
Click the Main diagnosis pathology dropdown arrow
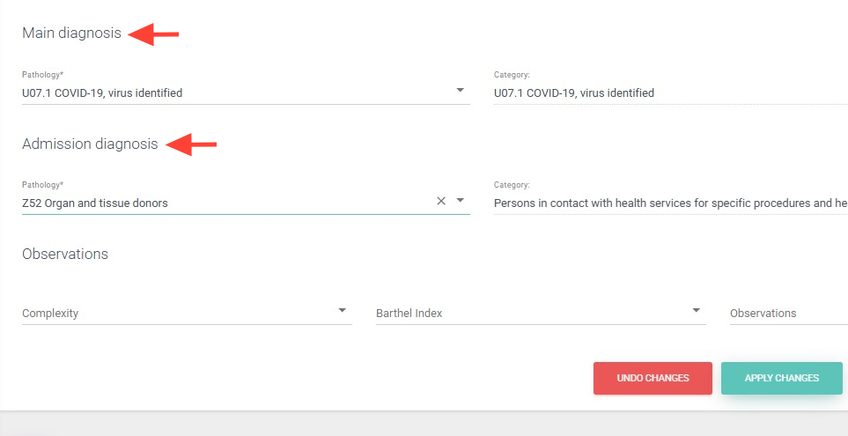click(x=460, y=91)
